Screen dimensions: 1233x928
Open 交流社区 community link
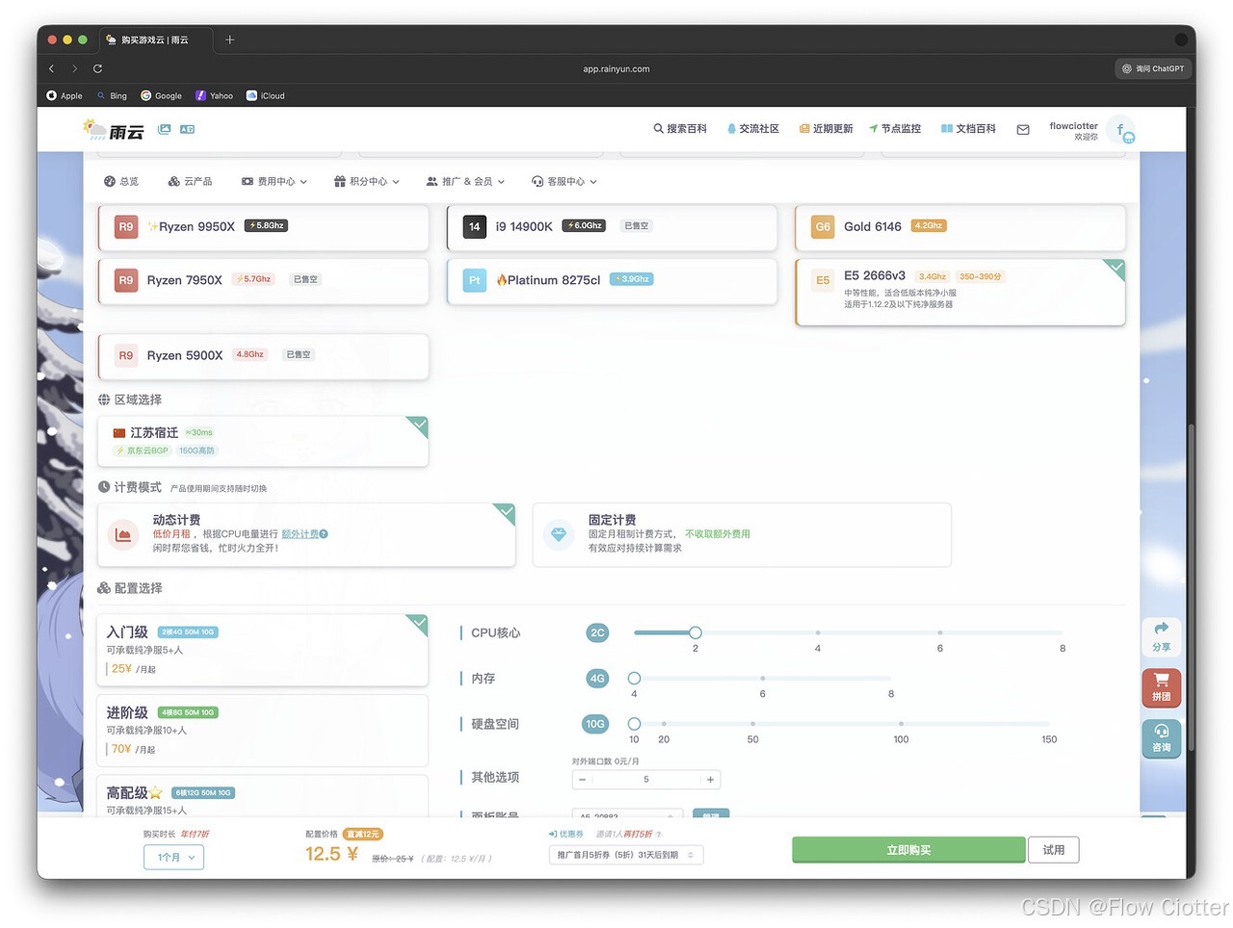coord(752,129)
